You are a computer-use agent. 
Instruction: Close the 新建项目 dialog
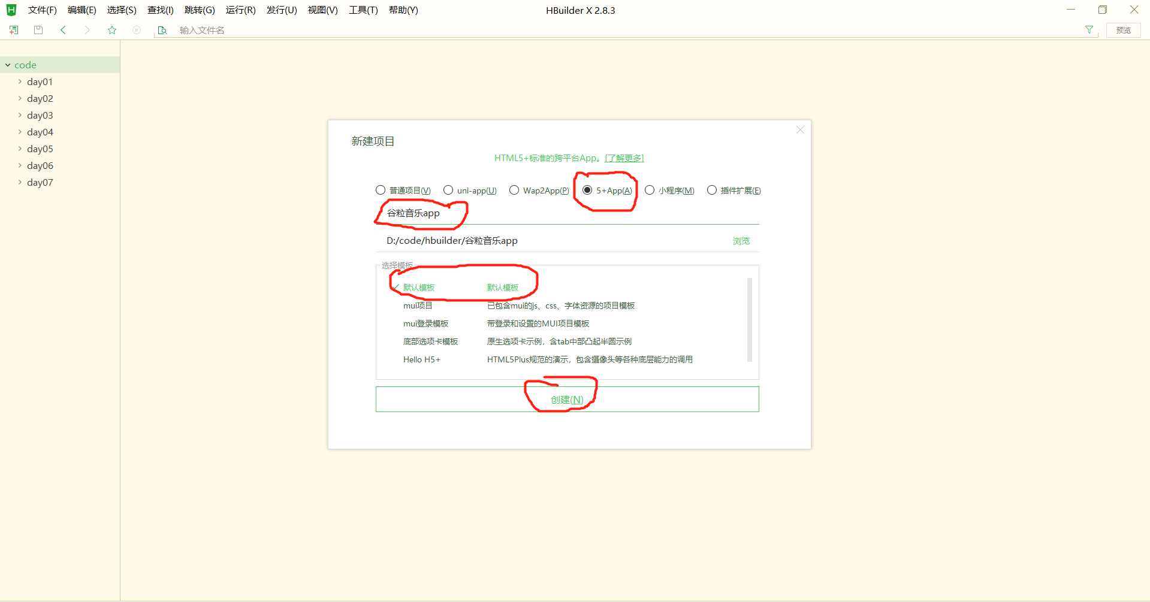tap(800, 129)
